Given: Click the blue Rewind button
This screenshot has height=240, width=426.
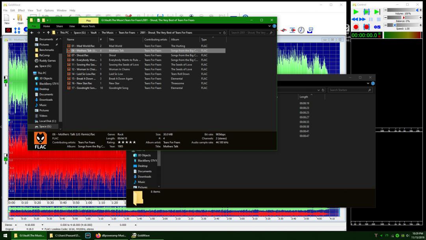Looking at the screenshot, I should 355,19.
